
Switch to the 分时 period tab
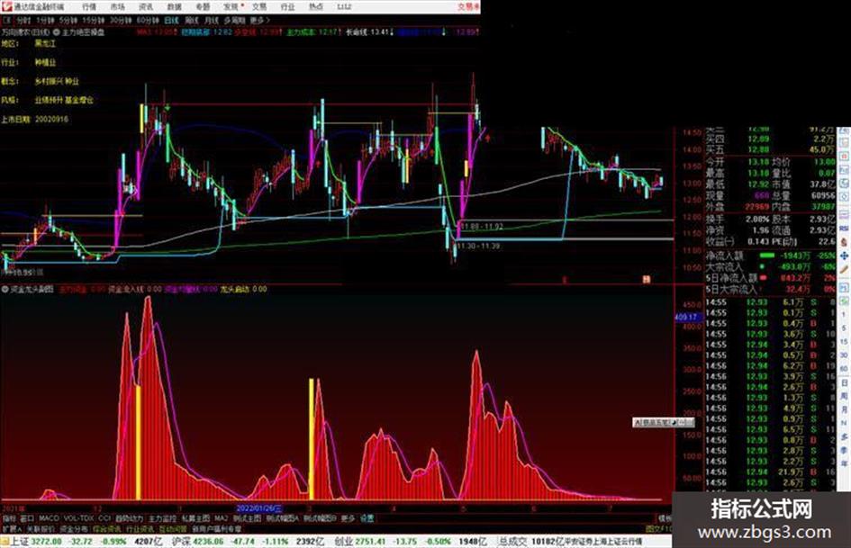point(23,21)
